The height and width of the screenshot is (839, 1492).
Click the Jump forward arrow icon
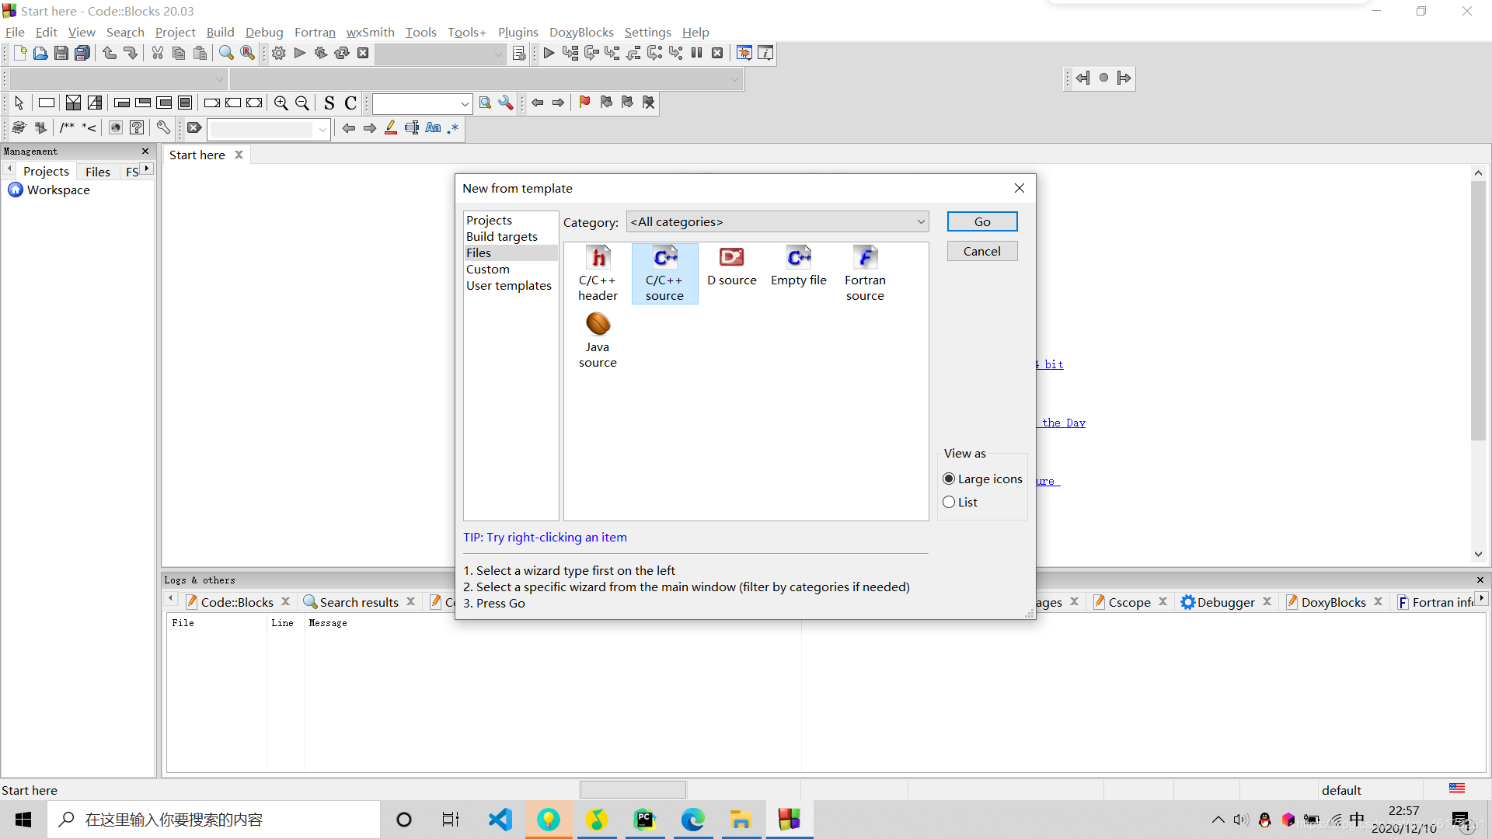(x=1124, y=78)
